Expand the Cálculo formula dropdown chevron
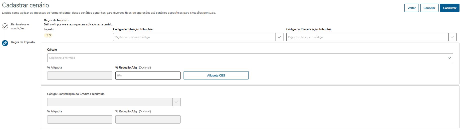 click(x=449, y=58)
